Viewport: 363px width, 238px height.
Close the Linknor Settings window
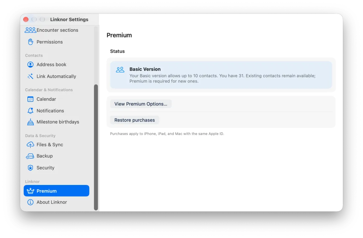click(26, 19)
